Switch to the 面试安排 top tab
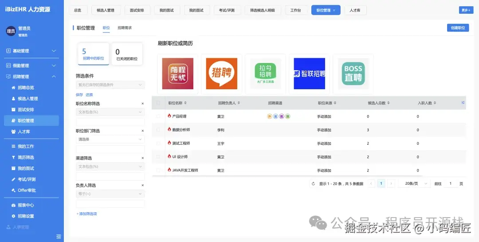Screen dimensions: 479x242 [137, 10]
